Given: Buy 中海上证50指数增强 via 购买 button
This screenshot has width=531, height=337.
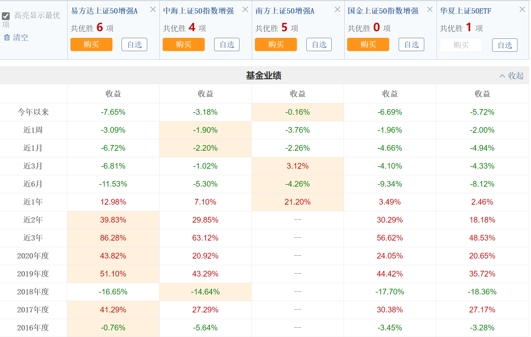Looking at the screenshot, I should pos(184,44).
